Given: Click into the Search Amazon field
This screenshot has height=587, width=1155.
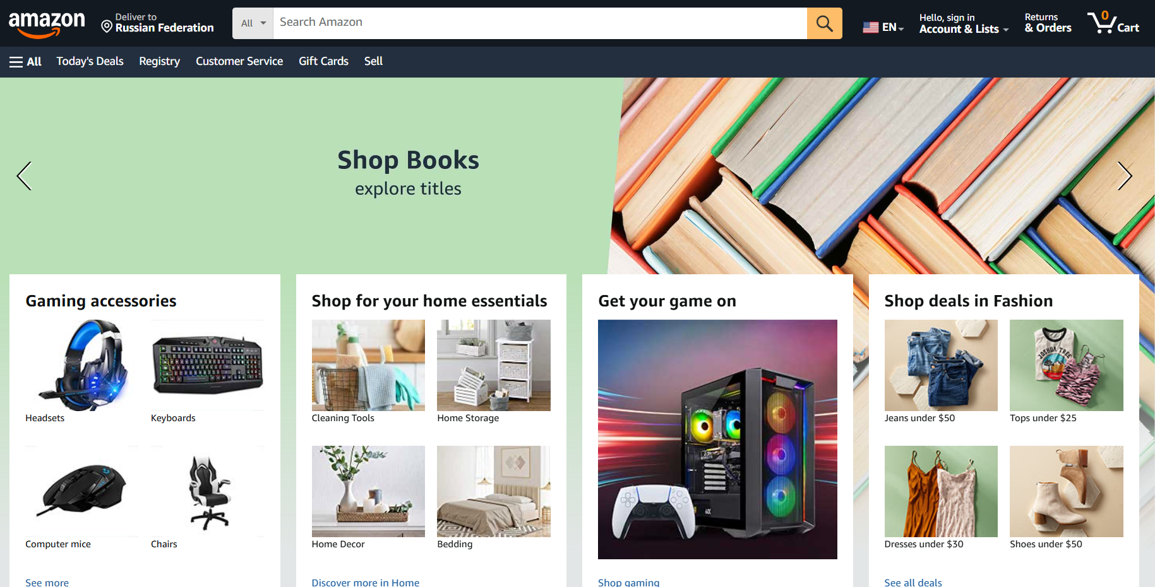Looking at the screenshot, I should [x=540, y=23].
